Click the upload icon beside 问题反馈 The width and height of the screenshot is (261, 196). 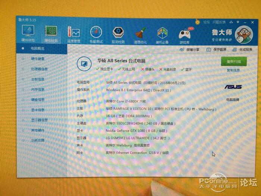[x=231, y=22]
